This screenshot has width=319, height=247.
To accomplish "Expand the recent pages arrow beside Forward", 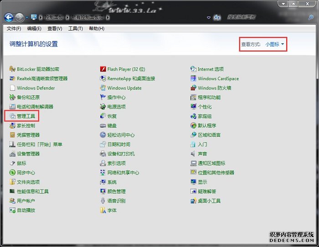I will pos(26,18).
